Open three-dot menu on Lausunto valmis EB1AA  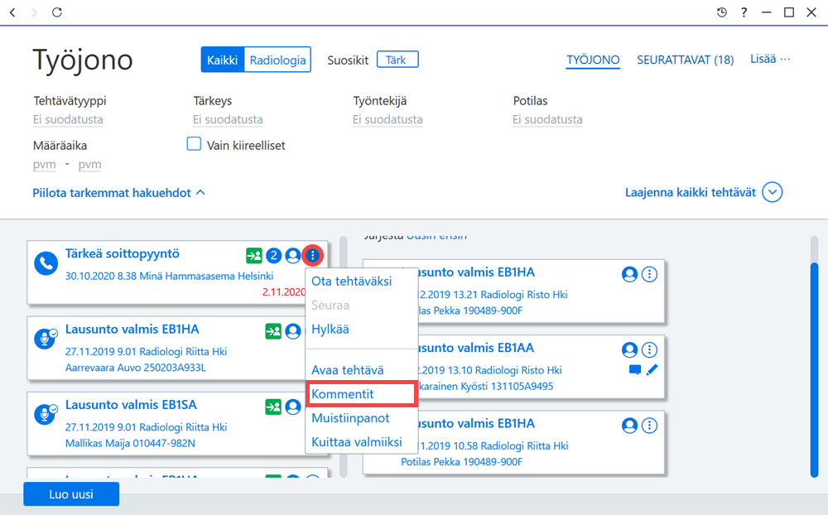pyautogui.click(x=649, y=349)
